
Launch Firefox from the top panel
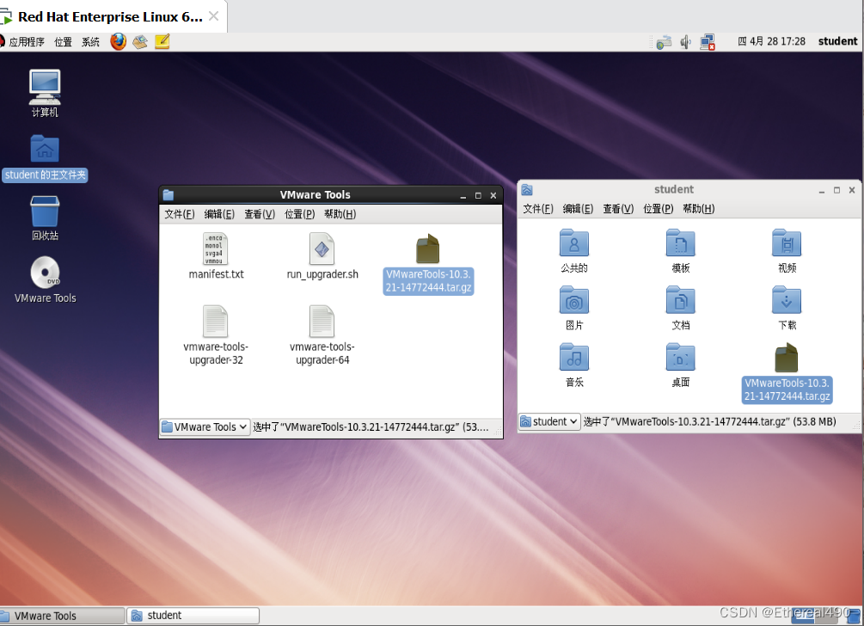point(118,40)
